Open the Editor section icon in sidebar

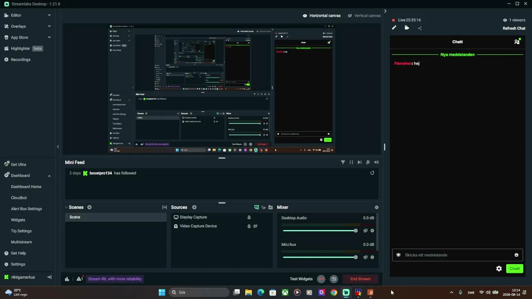6,15
